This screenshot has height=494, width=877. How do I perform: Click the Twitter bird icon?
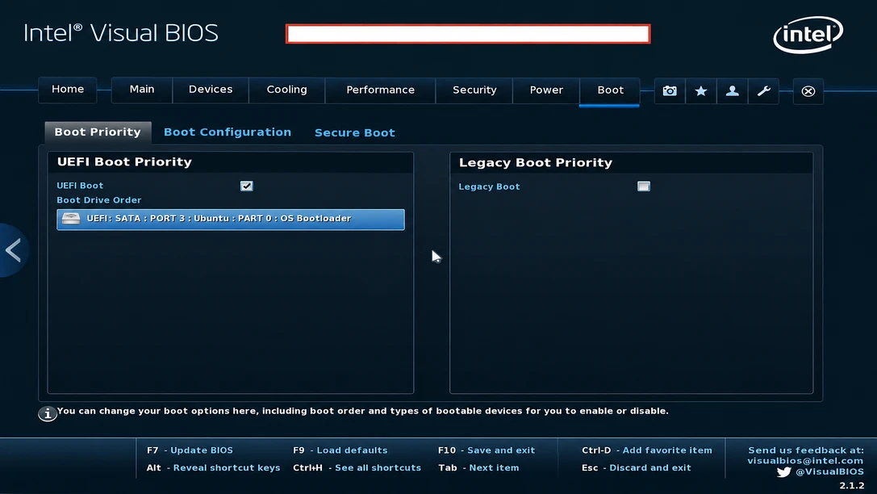coord(784,471)
